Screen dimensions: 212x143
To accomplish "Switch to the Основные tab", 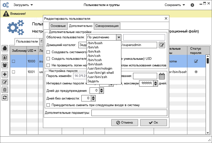I will [x=58, y=26].
